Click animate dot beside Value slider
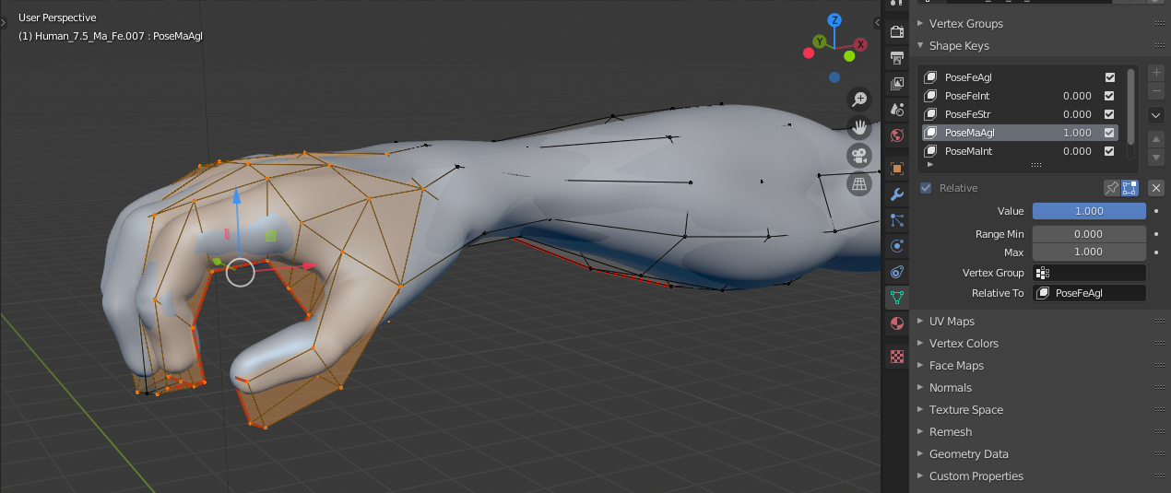The height and width of the screenshot is (493, 1171). pyautogui.click(x=1156, y=211)
